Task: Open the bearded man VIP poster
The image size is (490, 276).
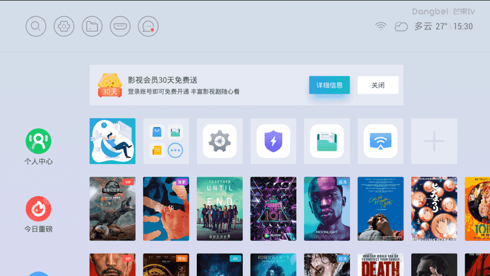Action: [x=113, y=264]
